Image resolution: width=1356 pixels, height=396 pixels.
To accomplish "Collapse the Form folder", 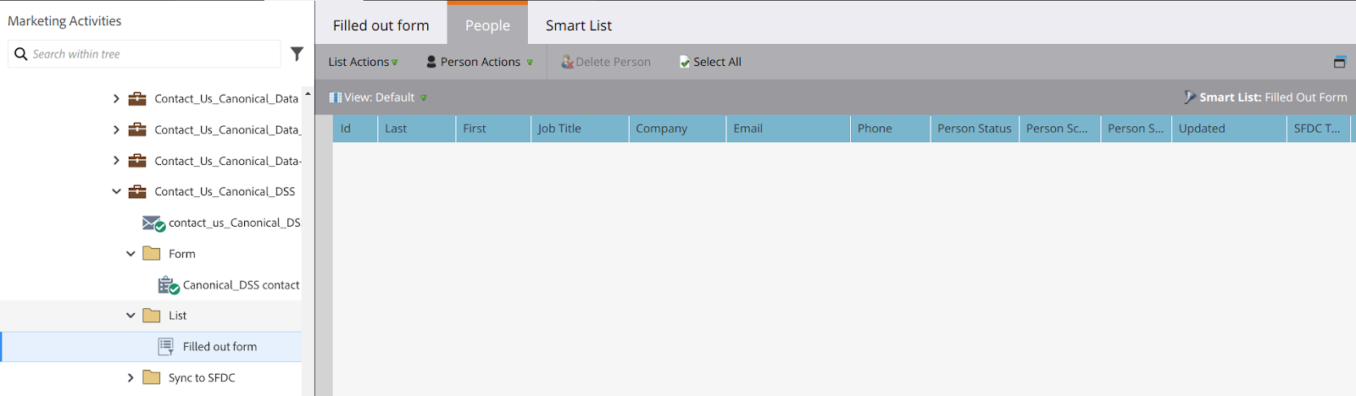I will point(131,254).
